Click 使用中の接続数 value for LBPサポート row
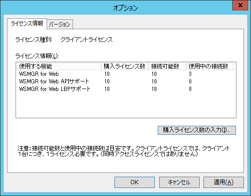Image resolution: width=251 pixels, height=196 pixels. (x=190, y=89)
